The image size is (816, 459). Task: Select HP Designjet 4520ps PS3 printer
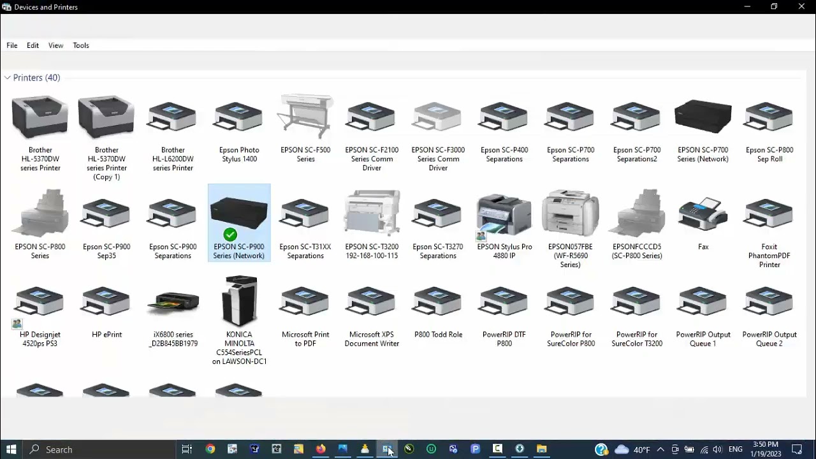40,317
